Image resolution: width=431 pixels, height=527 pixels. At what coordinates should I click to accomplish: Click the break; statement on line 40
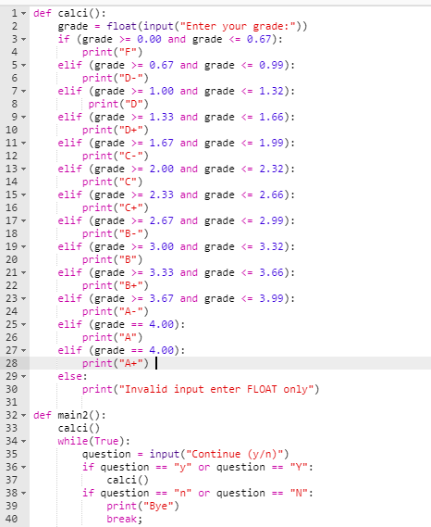[x=125, y=519]
